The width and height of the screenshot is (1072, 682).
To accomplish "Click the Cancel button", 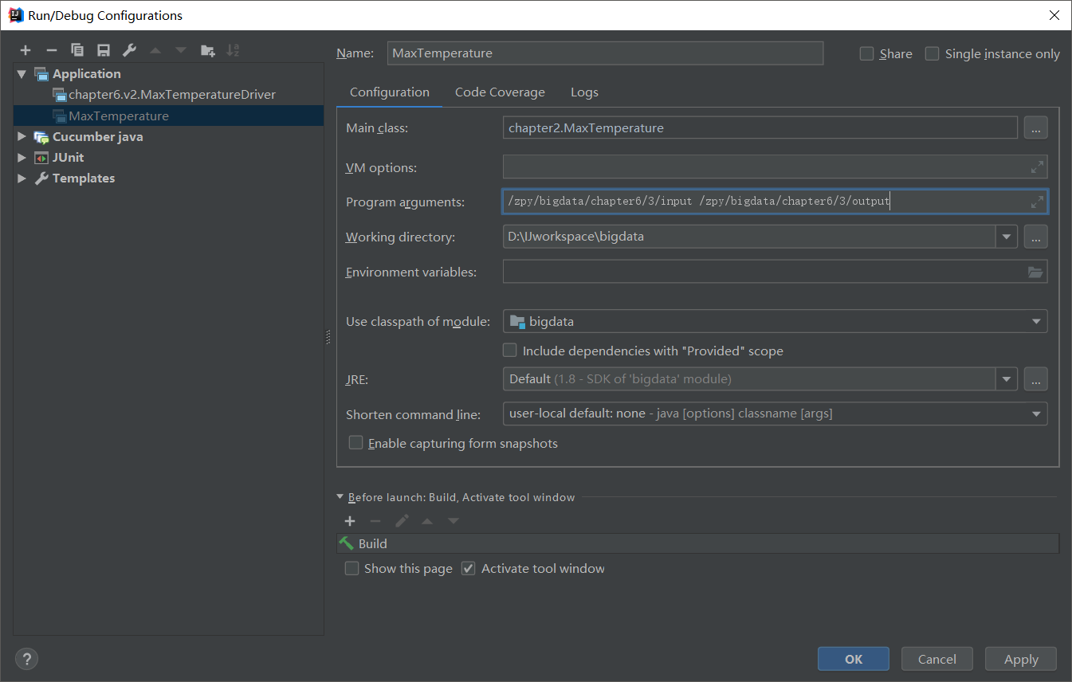I will pos(937,659).
